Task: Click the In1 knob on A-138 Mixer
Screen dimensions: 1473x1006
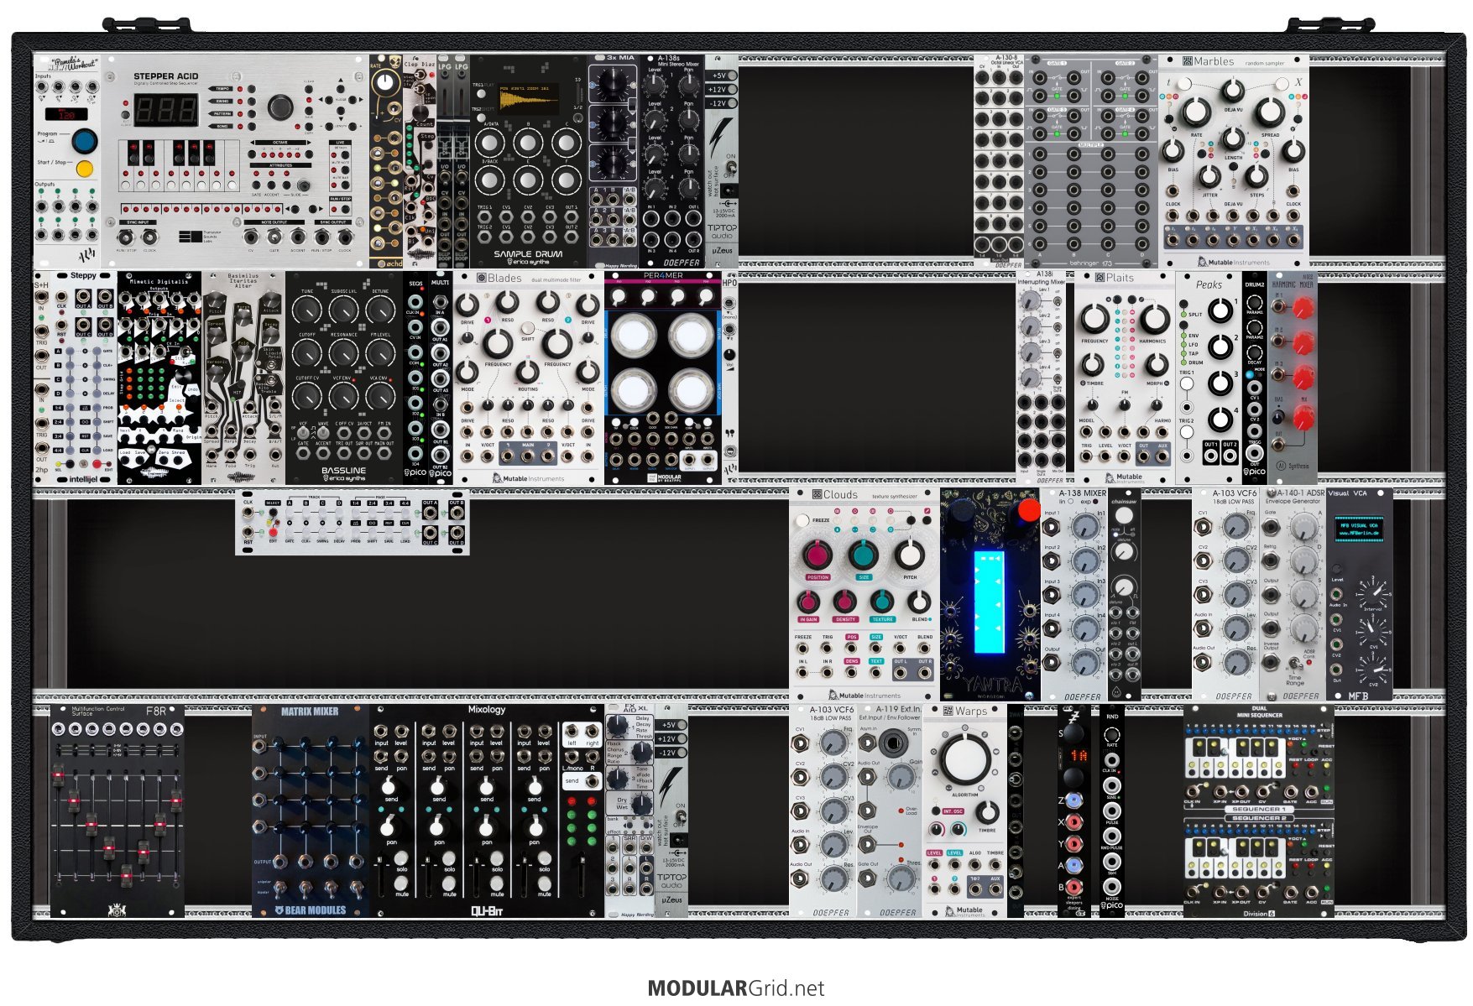Action: [x=1086, y=527]
